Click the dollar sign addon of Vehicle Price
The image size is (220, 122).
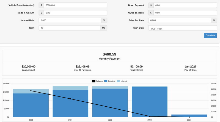(41, 5)
